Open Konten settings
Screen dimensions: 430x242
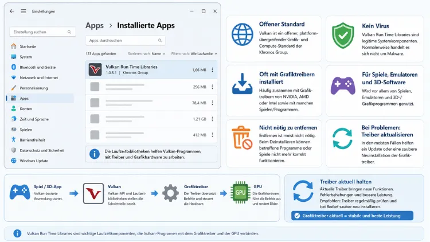click(x=41, y=108)
